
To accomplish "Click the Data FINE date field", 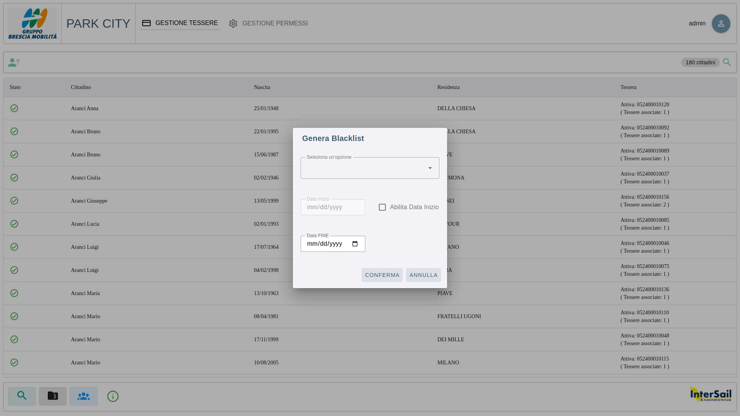I will (x=333, y=244).
